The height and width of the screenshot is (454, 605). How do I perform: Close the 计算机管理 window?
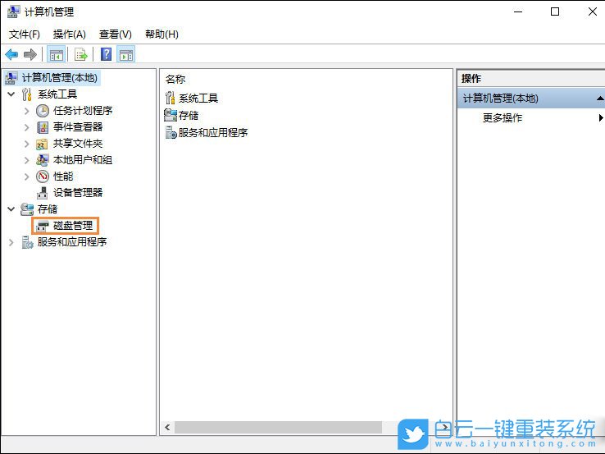tap(593, 11)
